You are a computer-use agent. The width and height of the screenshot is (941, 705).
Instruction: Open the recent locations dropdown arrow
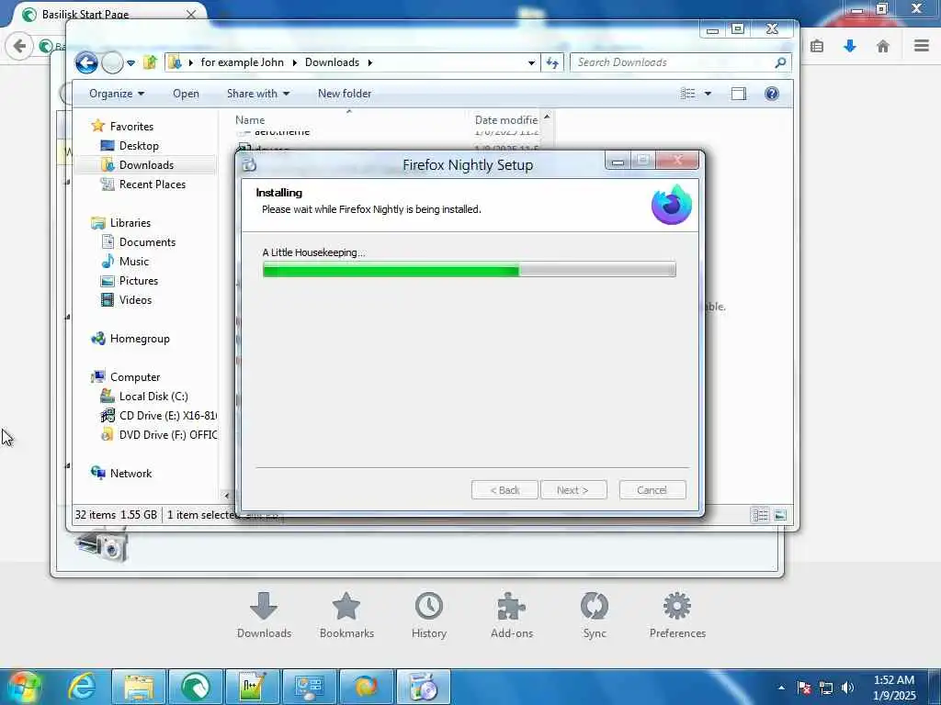tap(130, 62)
